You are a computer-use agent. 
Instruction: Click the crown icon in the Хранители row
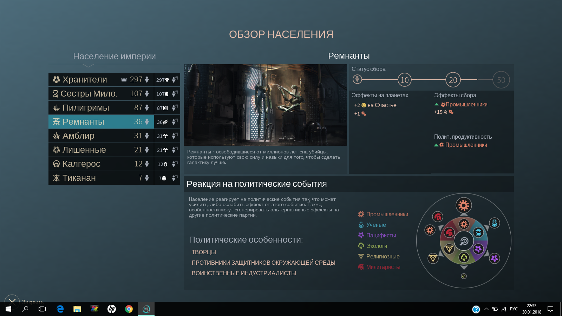(x=124, y=80)
